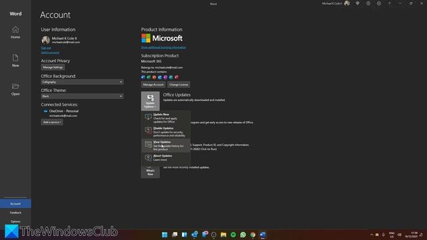The image size is (427, 240).
Task: Open About Updates menu item
Action: coord(166,157)
